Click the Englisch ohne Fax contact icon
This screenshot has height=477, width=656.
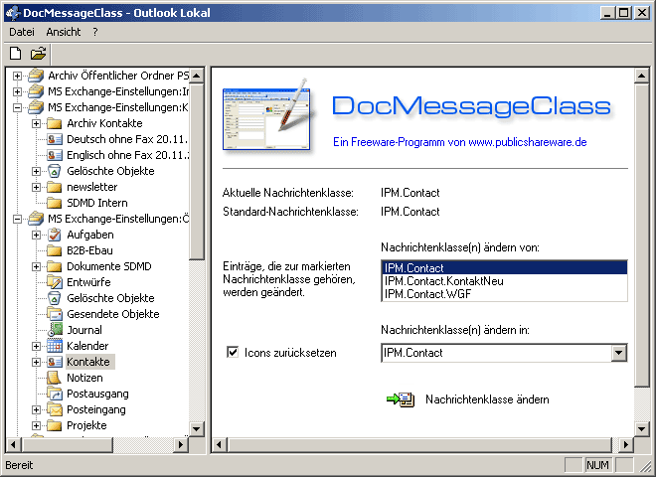(x=55, y=155)
